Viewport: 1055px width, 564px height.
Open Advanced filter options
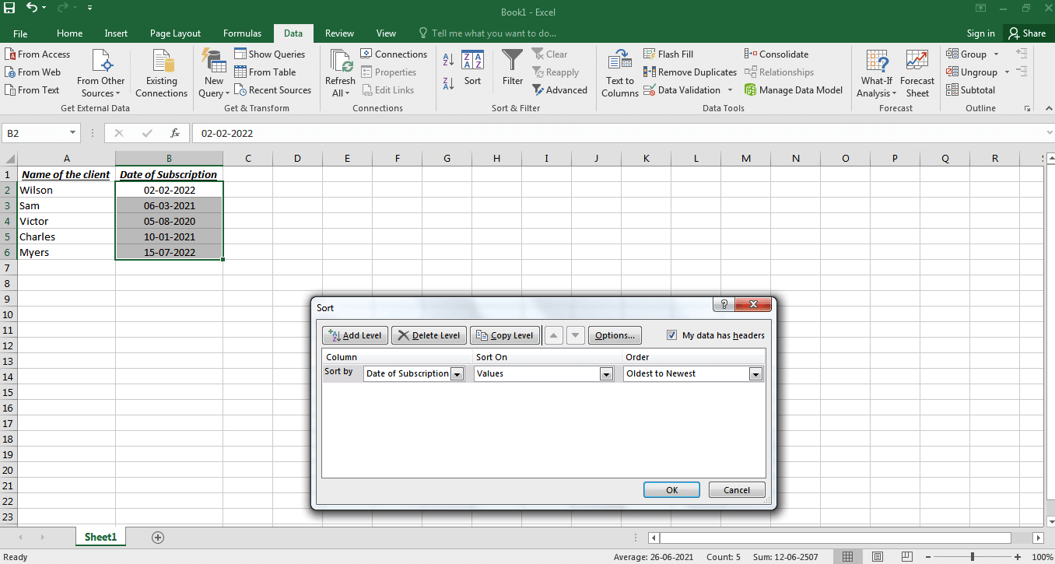[x=560, y=90]
